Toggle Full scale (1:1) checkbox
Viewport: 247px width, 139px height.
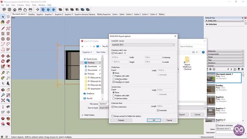[112, 53]
